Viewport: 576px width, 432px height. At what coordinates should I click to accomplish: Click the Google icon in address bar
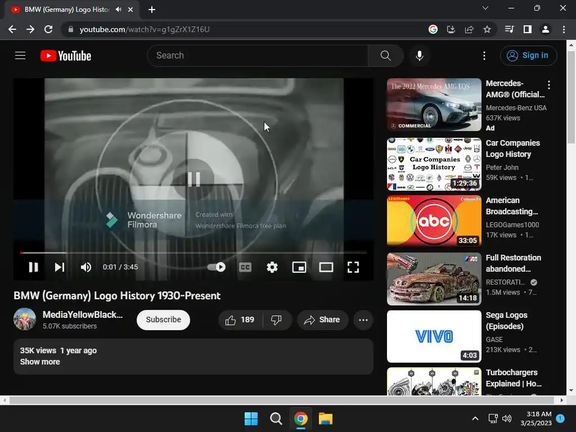tap(433, 29)
